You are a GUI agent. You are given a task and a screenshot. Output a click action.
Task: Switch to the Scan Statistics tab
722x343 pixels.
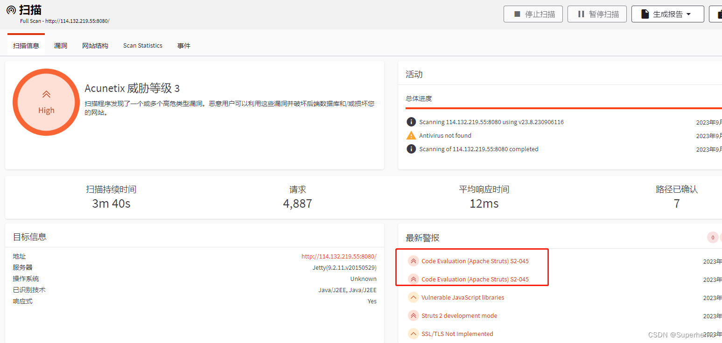(142, 45)
